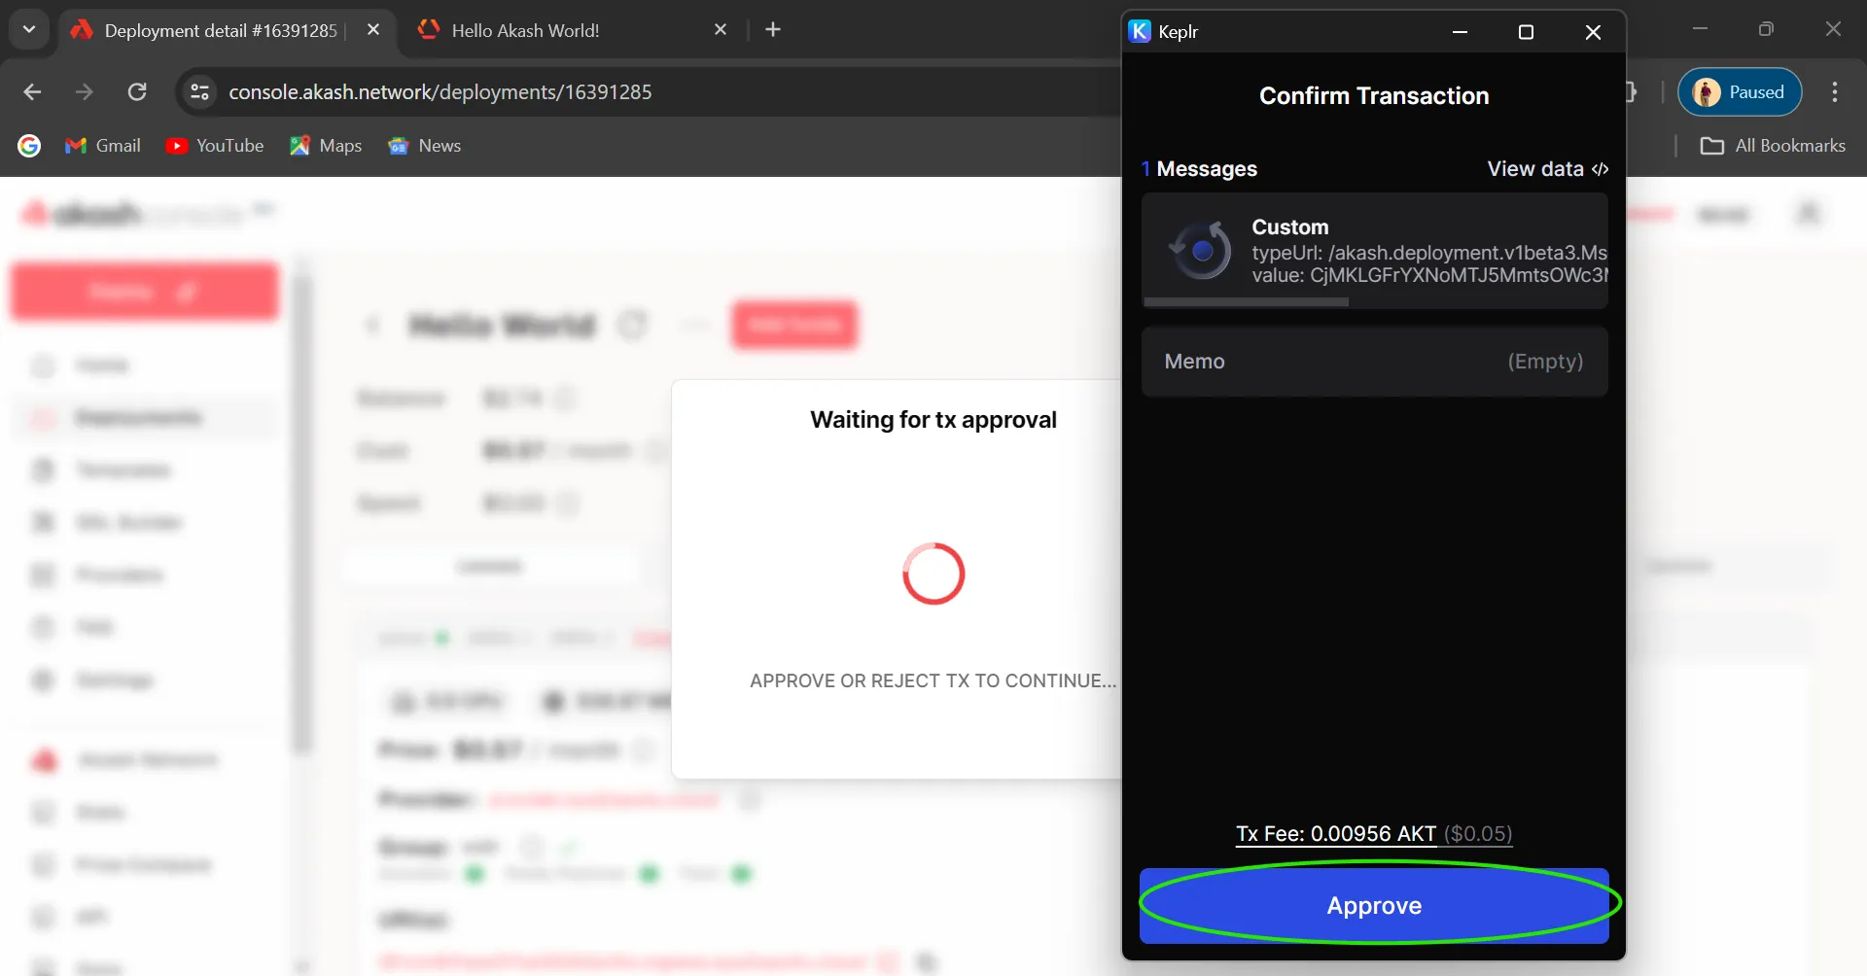
Task: Click the Custom message icon
Action: [1200, 251]
